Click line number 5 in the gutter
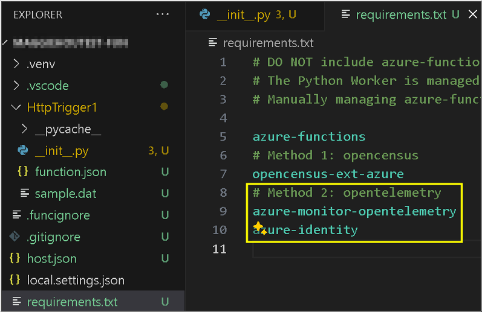 pyautogui.click(x=223, y=137)
